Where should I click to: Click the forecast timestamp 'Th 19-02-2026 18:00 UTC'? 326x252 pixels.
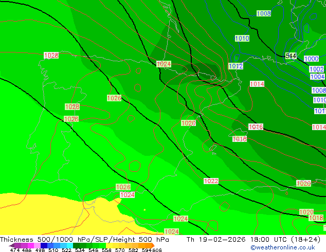238,240
